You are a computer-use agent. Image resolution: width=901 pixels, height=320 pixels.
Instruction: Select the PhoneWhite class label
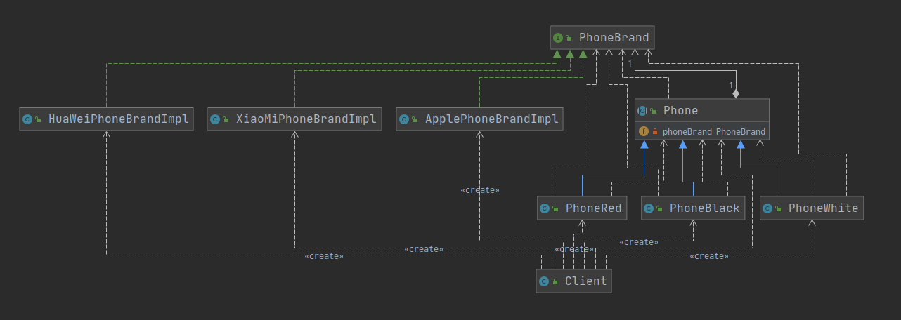coord(823,208)
